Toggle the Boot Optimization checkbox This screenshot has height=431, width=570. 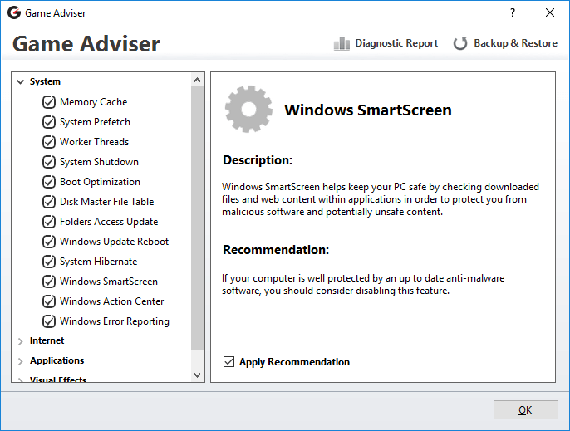49,182
